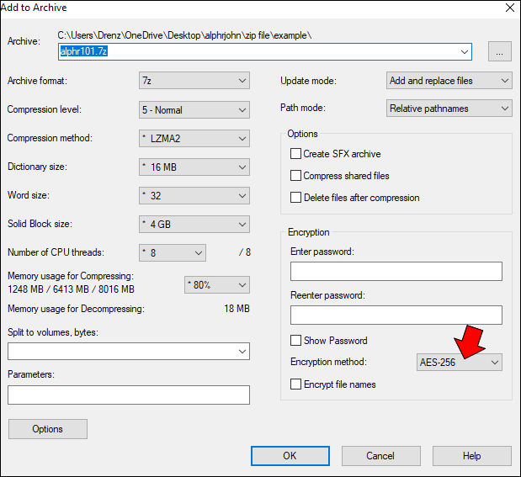Click the '/ 8' CPU threads total
The height and width of the screenshot is (477, 521).
point(245,252)
